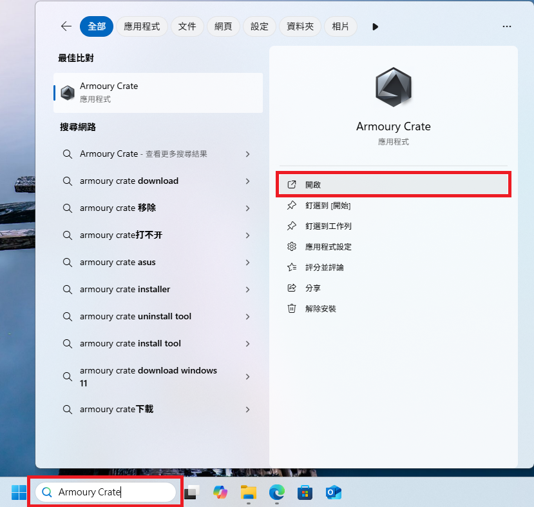Viewport: 534px width, 507px height.
Task: Click the pin icon beside 釘選到工作列
Action: (292, 226)
